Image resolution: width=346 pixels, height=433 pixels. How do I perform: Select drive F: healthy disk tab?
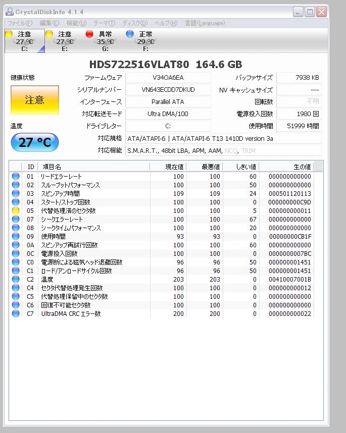click(145, 41)
